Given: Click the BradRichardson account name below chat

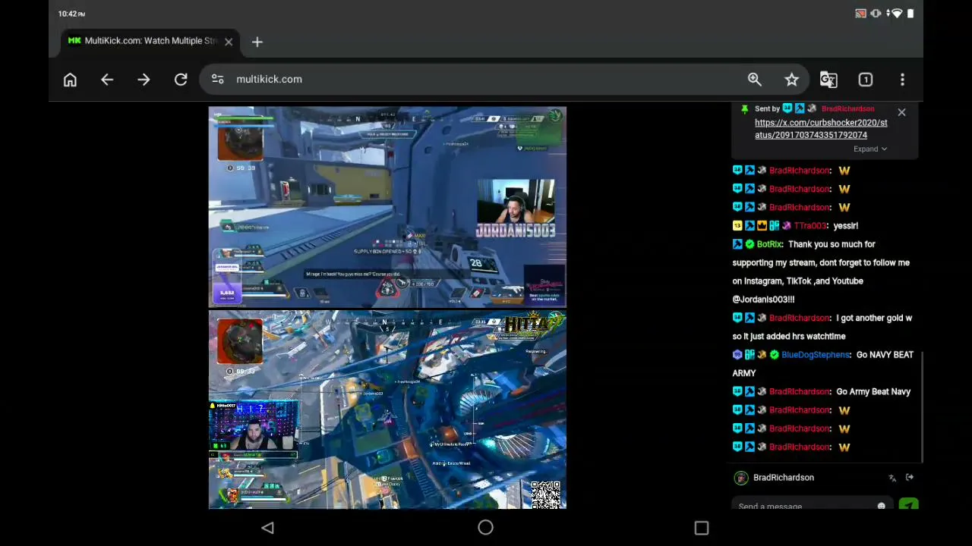Looking at the screenshot, I should (x=783, y=478).
